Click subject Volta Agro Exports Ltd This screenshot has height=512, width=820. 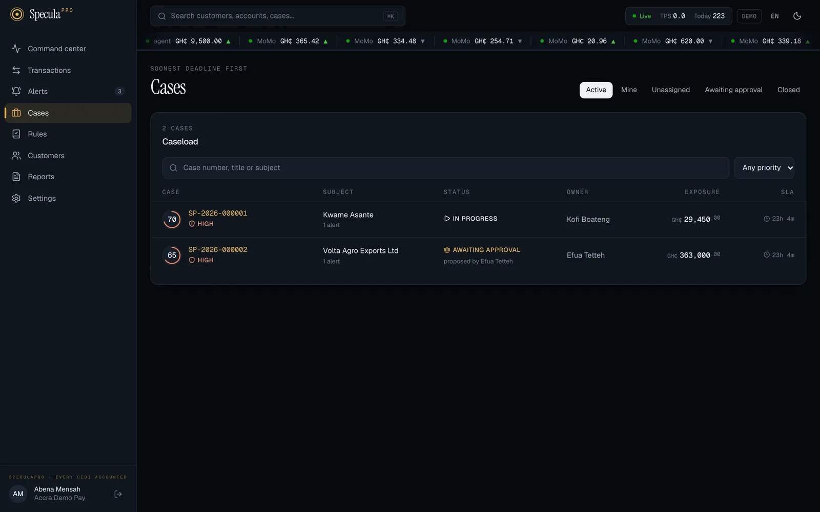[360, 250]
